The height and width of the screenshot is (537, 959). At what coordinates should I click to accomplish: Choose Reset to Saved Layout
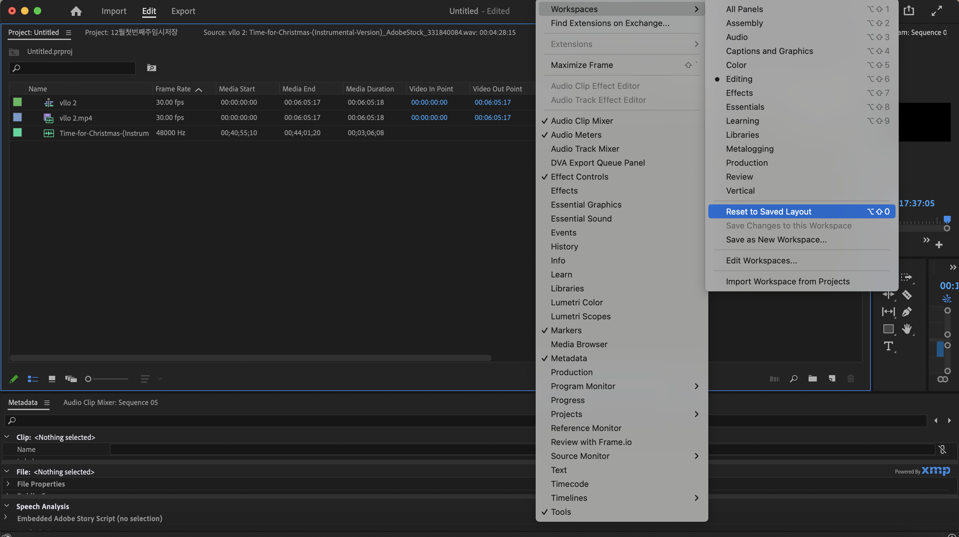click(x=768, y=211)
